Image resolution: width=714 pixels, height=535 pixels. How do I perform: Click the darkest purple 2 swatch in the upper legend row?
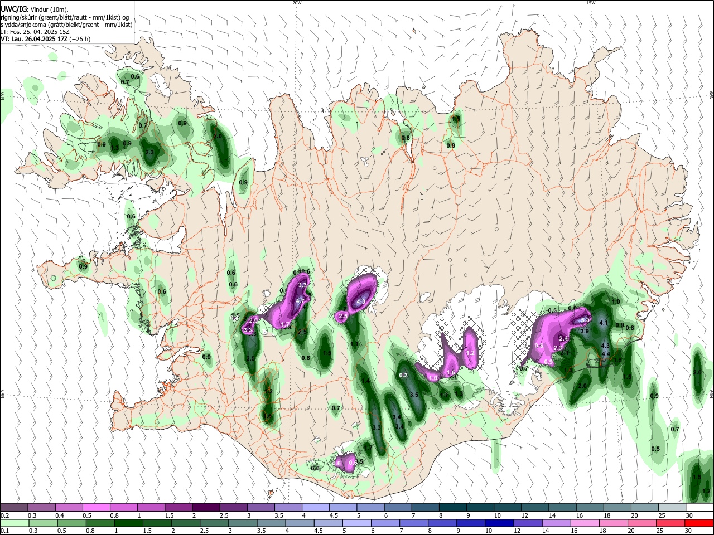(x=206, y=507)
